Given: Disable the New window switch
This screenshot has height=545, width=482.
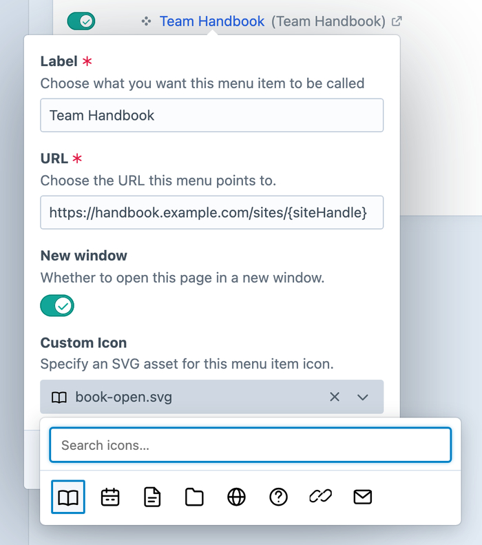Looking at the screenshot, I should [x=57, y=305].
